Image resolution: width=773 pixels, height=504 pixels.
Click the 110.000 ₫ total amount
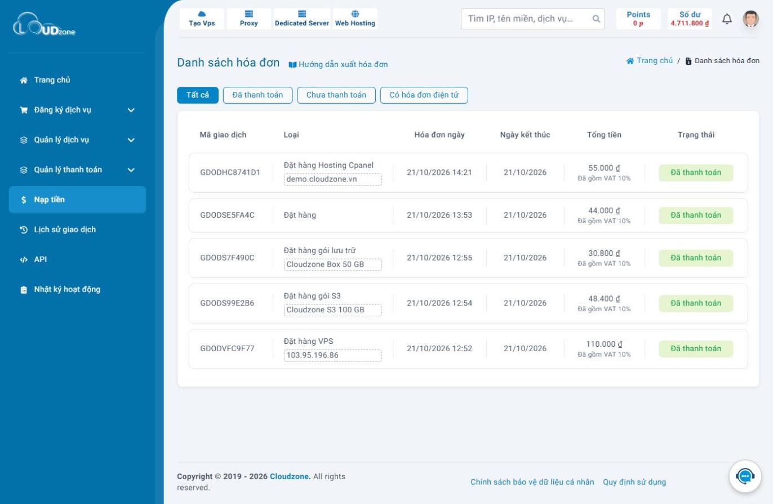tap(604, 344)
